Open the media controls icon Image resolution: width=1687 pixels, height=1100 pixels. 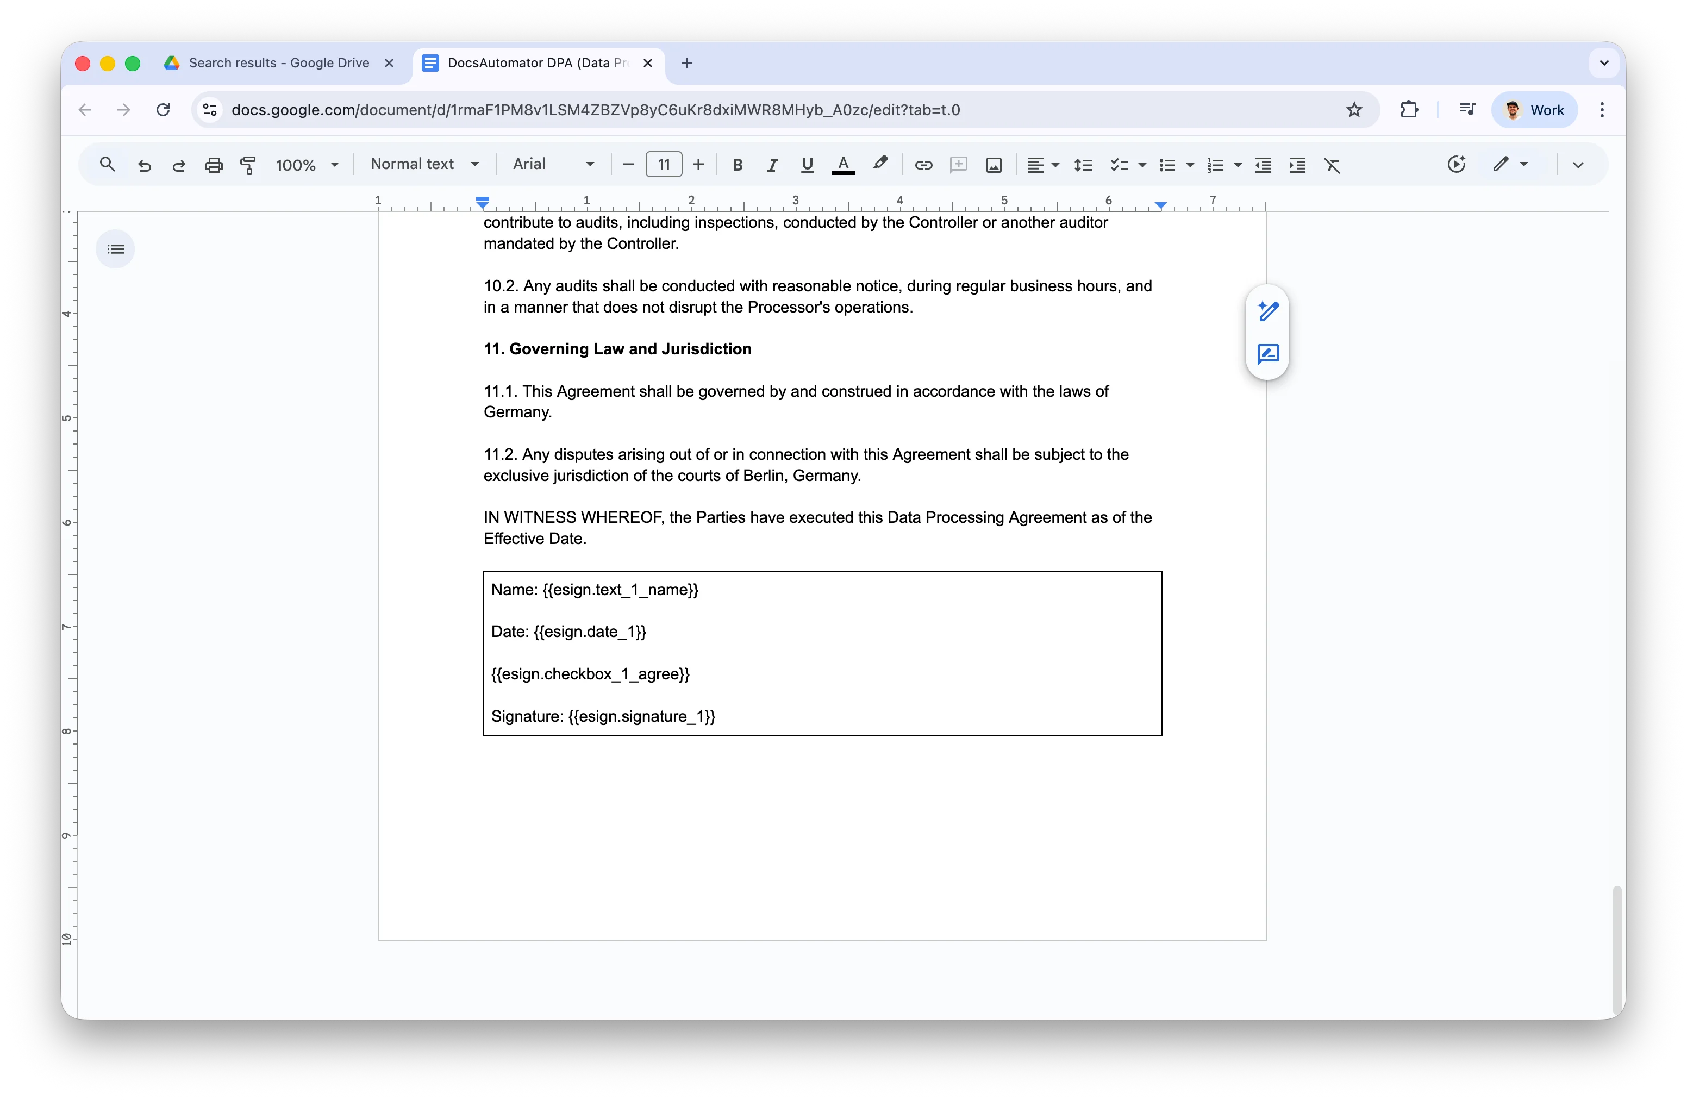click(1466, 110)
